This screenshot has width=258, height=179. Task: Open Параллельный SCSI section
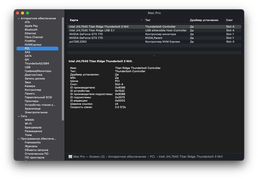[x=38, y=98]
